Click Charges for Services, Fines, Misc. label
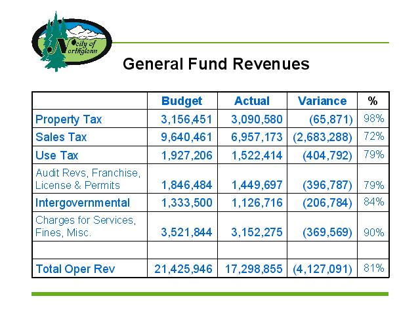This screenshot has width=420, height=315. [85, 226]
